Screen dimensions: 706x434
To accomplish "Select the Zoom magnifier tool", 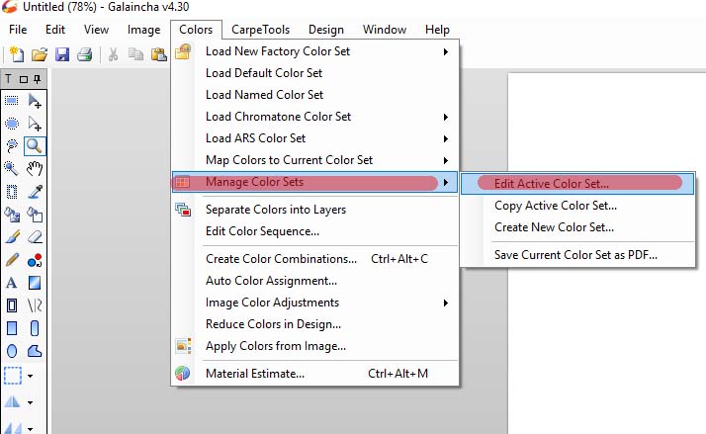I will point(35,145).
